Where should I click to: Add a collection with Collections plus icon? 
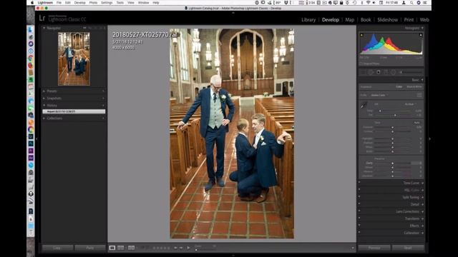[x=103, y=119]
